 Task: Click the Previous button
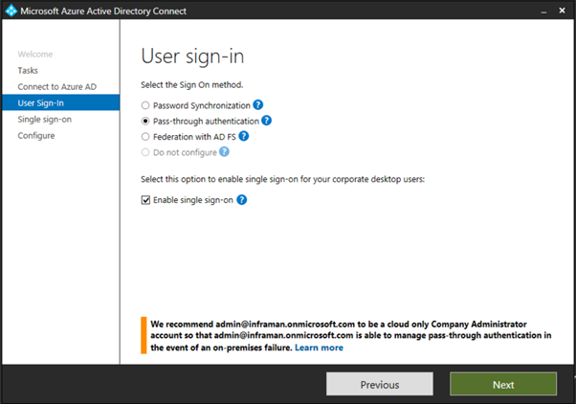[x=379, y=385]
